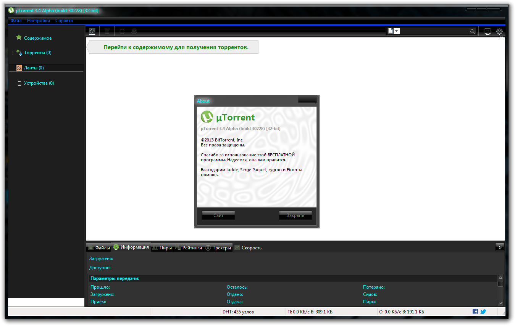The width and height of the screenshot is (515, 326).
Task: Select Ленты (0) in the sidebar
Action: click(46, 68)
